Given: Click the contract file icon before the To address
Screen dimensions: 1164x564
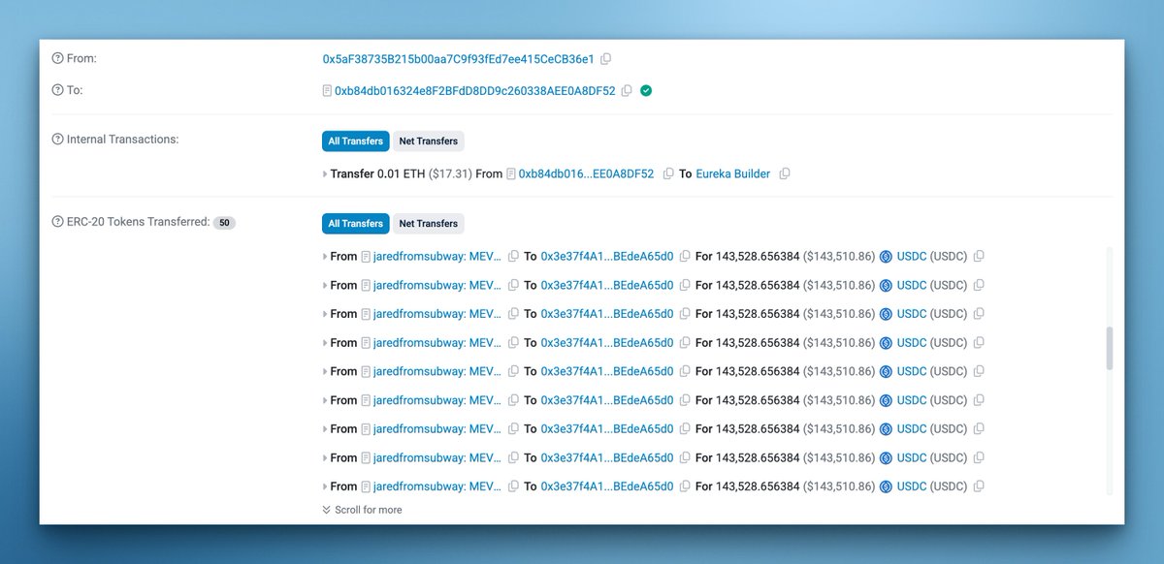Looking at the screenshot, I should tap(327, 91).
